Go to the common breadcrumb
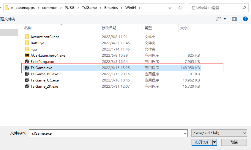The image size is (251, 150). (x=50, y=8)
